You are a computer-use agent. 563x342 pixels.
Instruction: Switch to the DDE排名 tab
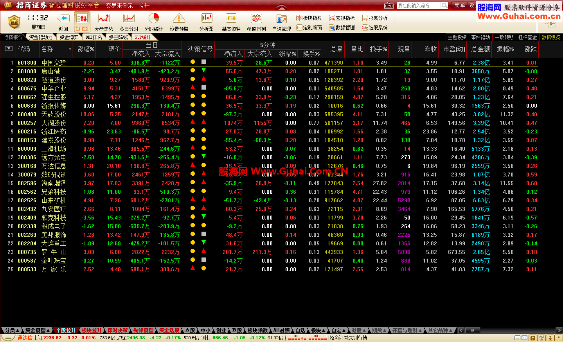click(94, 37)
